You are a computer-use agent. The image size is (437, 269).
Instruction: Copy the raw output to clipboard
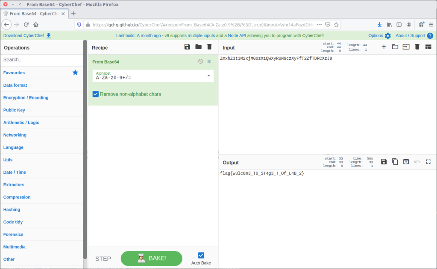[395, 162]
